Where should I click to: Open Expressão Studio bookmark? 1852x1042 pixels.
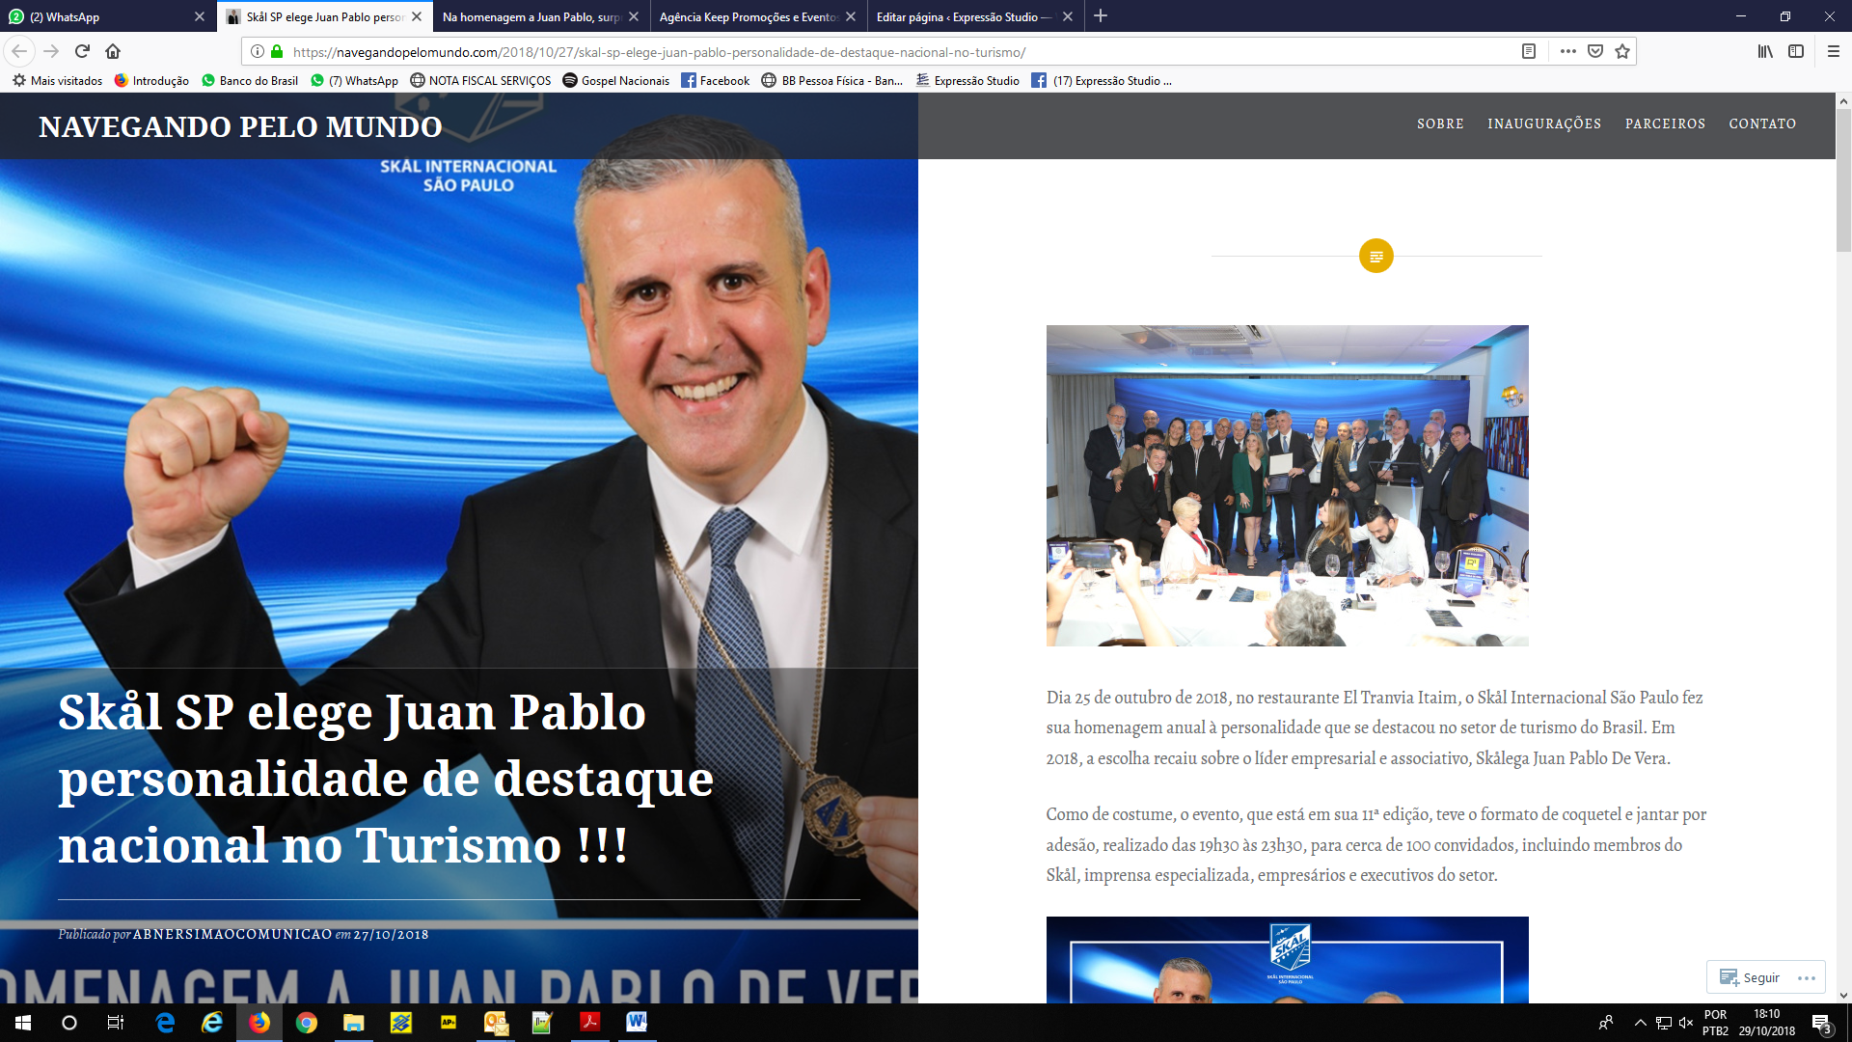[x=967, y=81]
